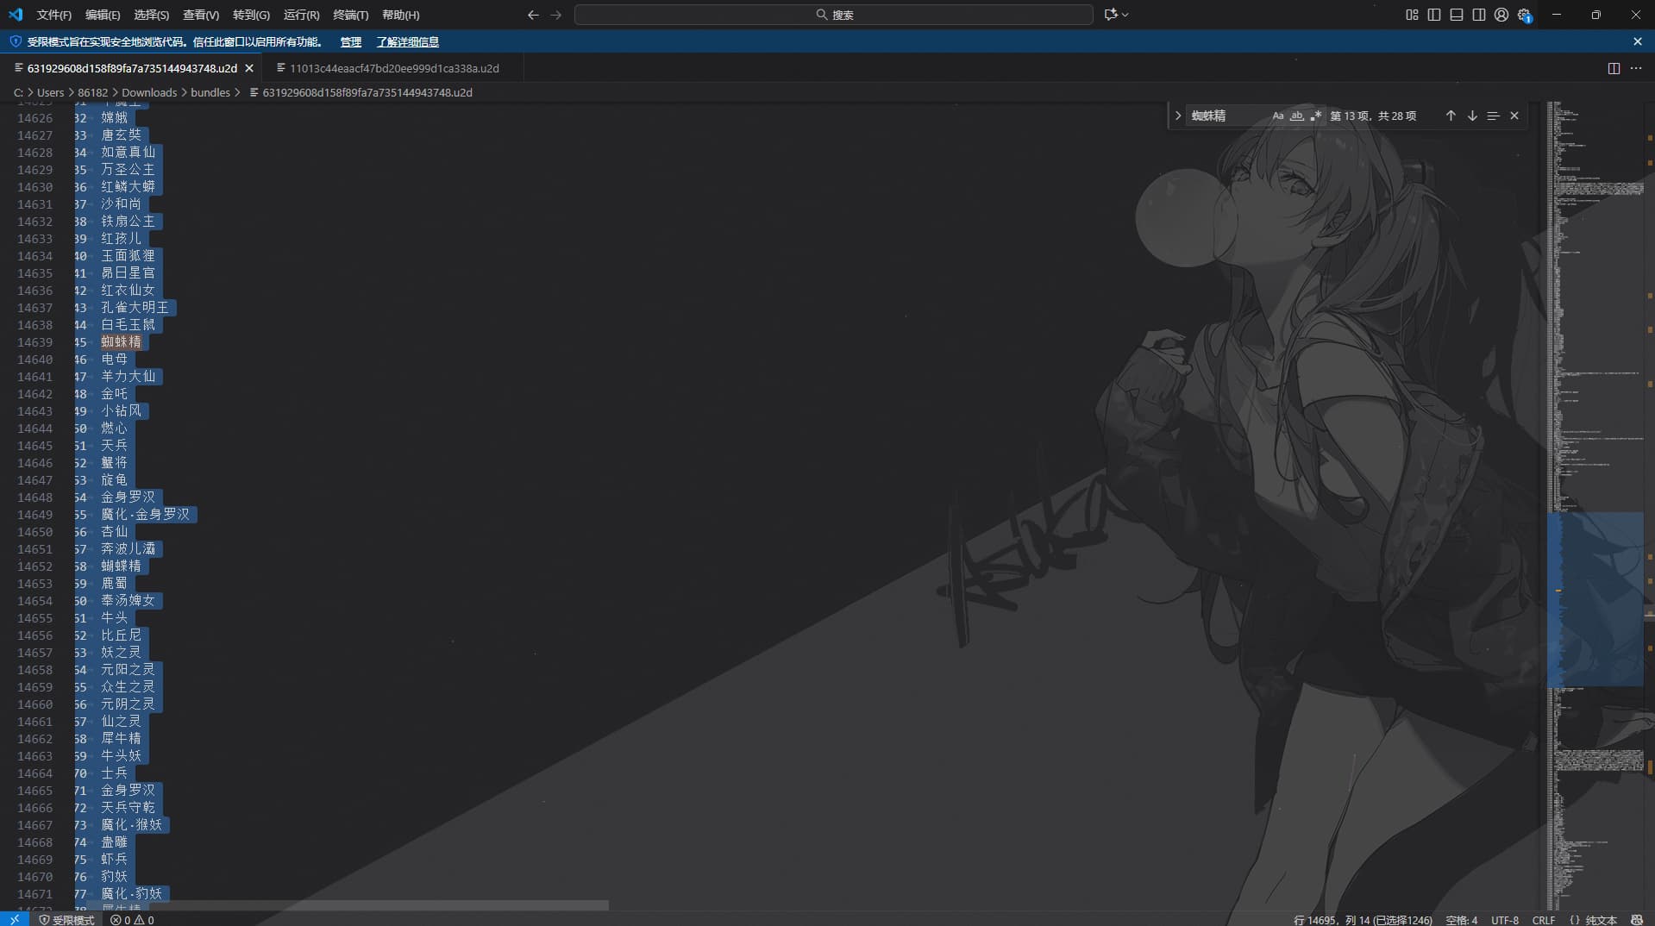This screenshot has height=926, width=1655.
Task: Open the customize layout icon
Action: click(x=1411, y=15)
